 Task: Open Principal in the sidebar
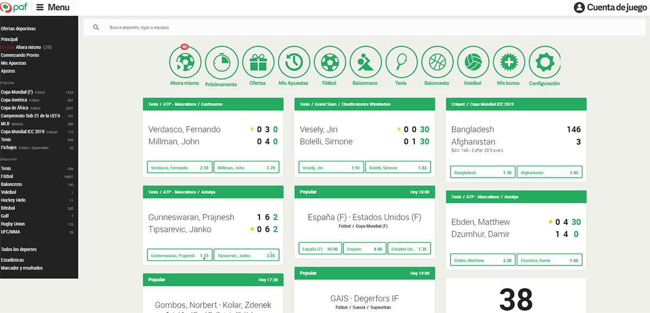point(9,40)
